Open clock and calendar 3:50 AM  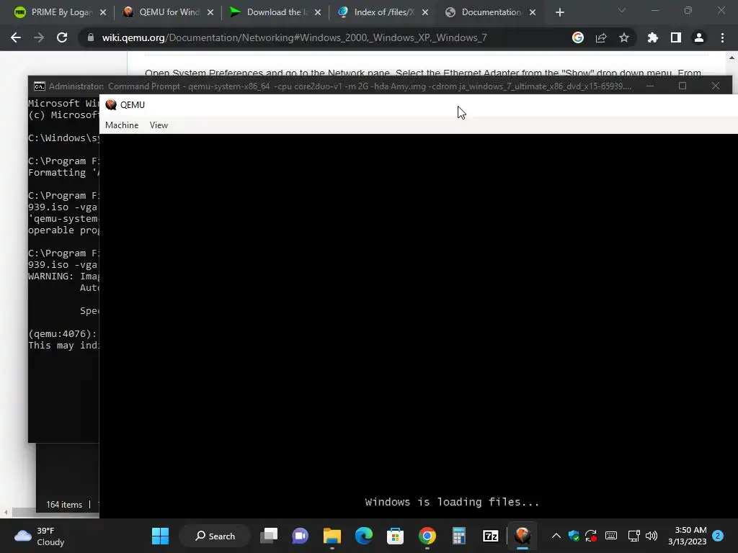pos(687,536)
